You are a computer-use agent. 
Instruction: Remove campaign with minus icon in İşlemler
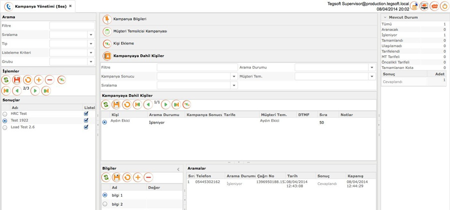(49, 80)
